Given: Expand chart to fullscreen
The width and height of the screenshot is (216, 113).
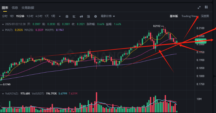Looking at the screenshot, I should point(199,8).
